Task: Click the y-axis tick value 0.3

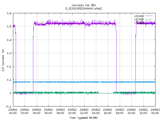Action: pyautogui.click(x=9, y=53)
